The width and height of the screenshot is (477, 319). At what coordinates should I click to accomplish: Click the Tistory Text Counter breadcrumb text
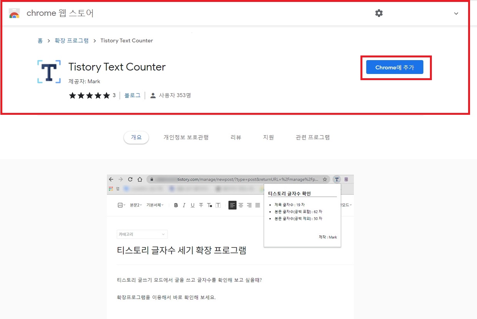tap(127, 40)
